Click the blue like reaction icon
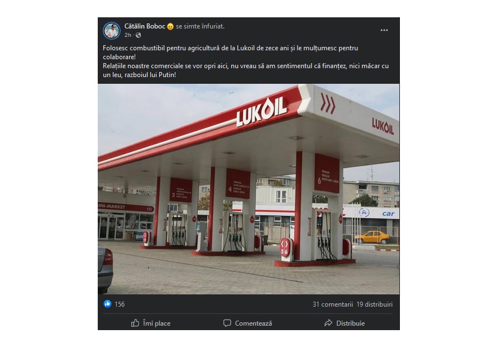The image size is (501, 348). coord(107,304)
